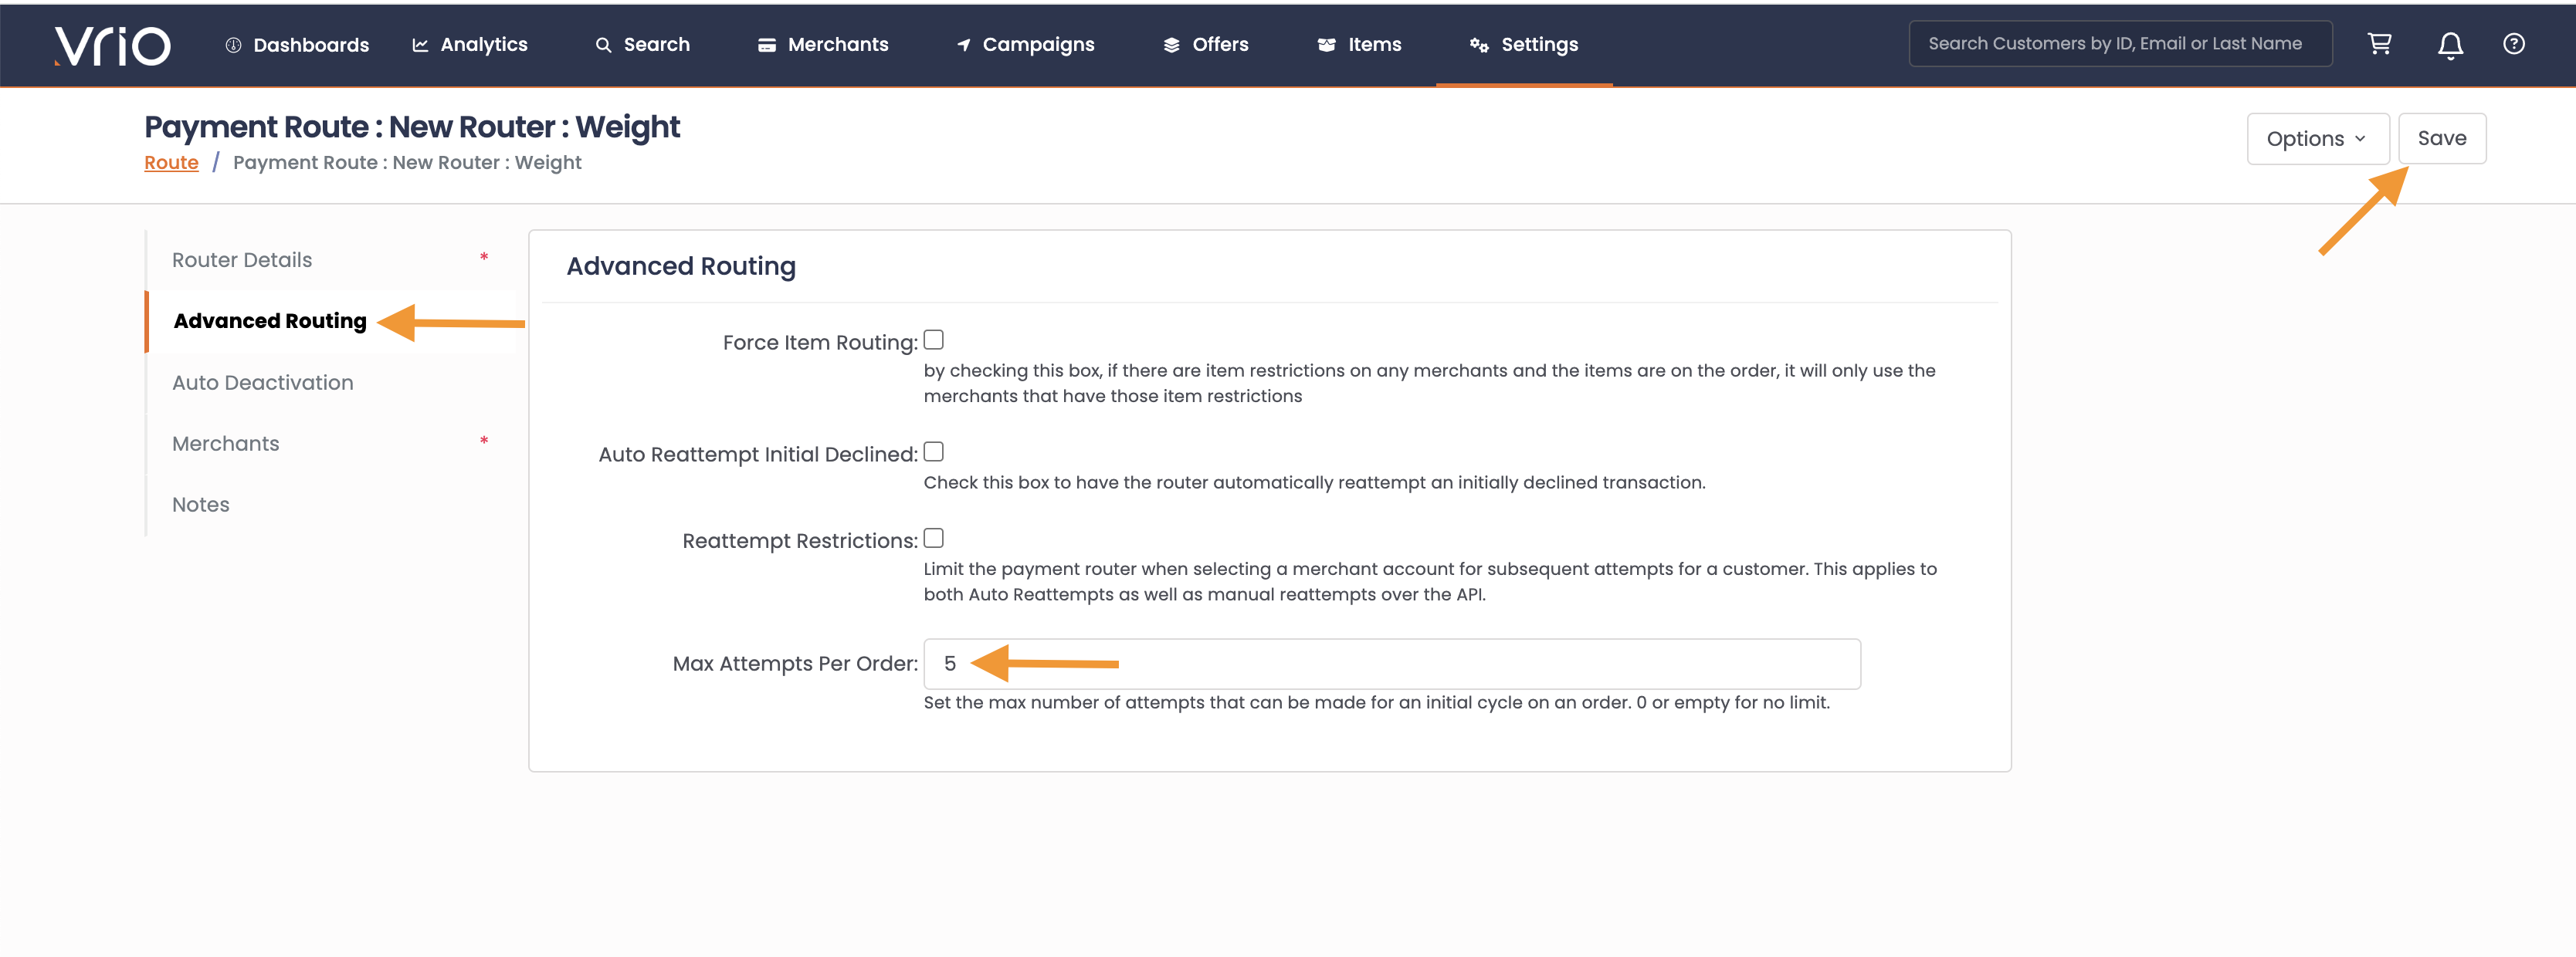Open the Offers menu
Image resolution: width=2576 pixels, height=957 pixels.
(x=1205, y=45)
